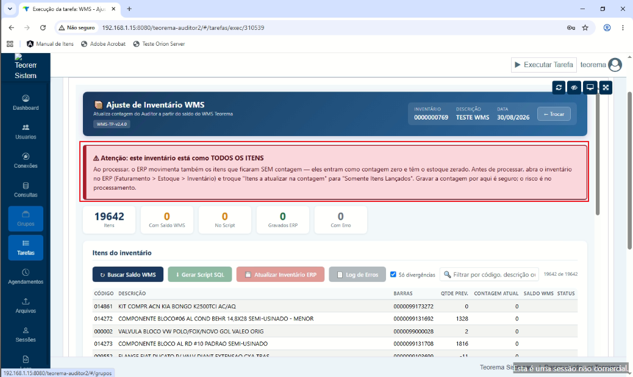The width and height of the screenshot is (633, 377).
Task: Uncheck the Só divergências checkbox
Action: click(393, 275)
